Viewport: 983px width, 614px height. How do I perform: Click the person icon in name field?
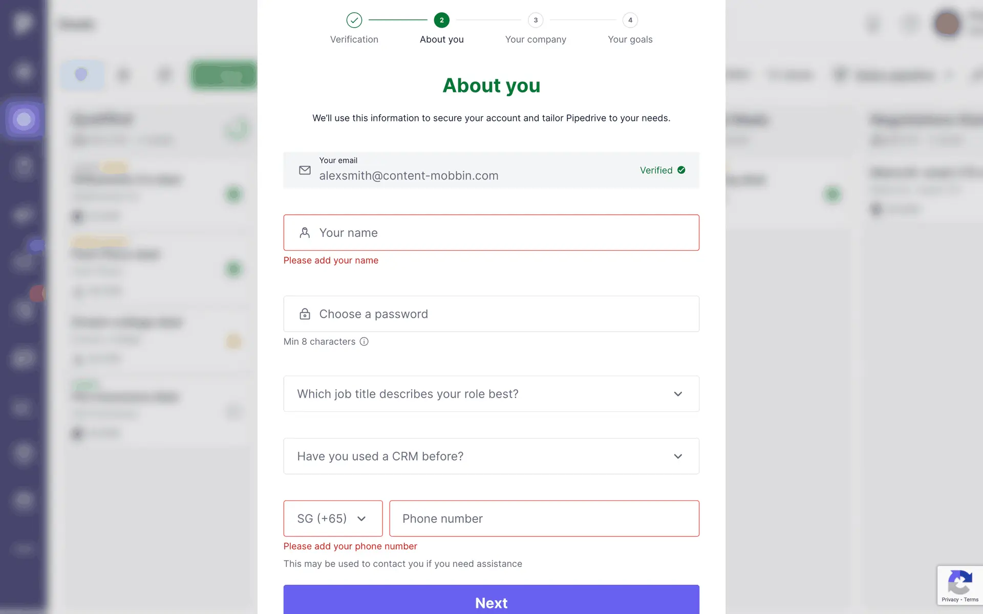pos(305,233)
